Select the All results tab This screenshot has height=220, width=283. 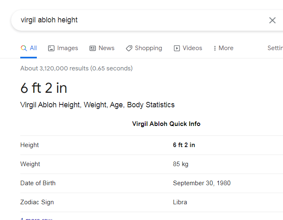pyautogui.click(x=29, y=48)
